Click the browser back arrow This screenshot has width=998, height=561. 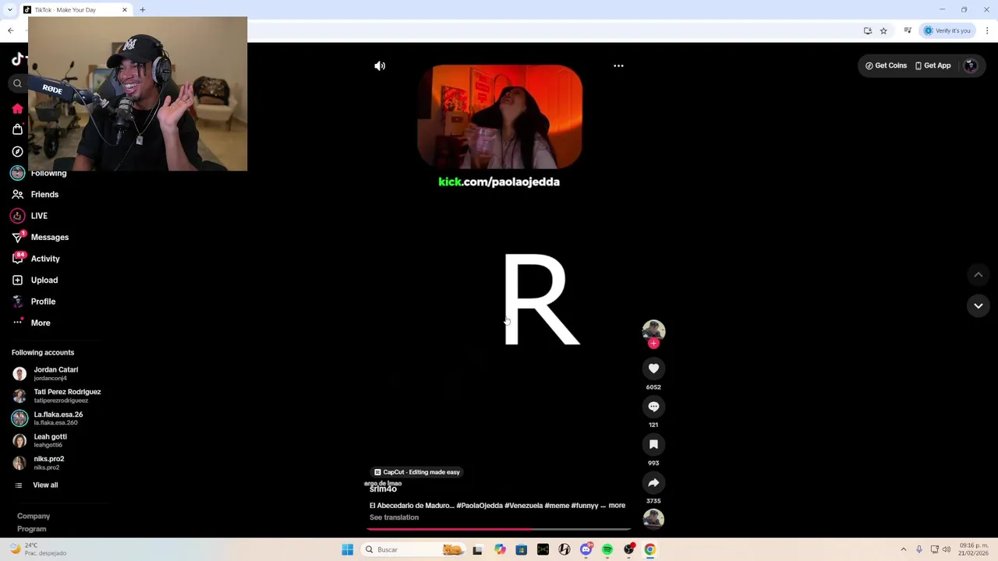(x=10, y=30)
